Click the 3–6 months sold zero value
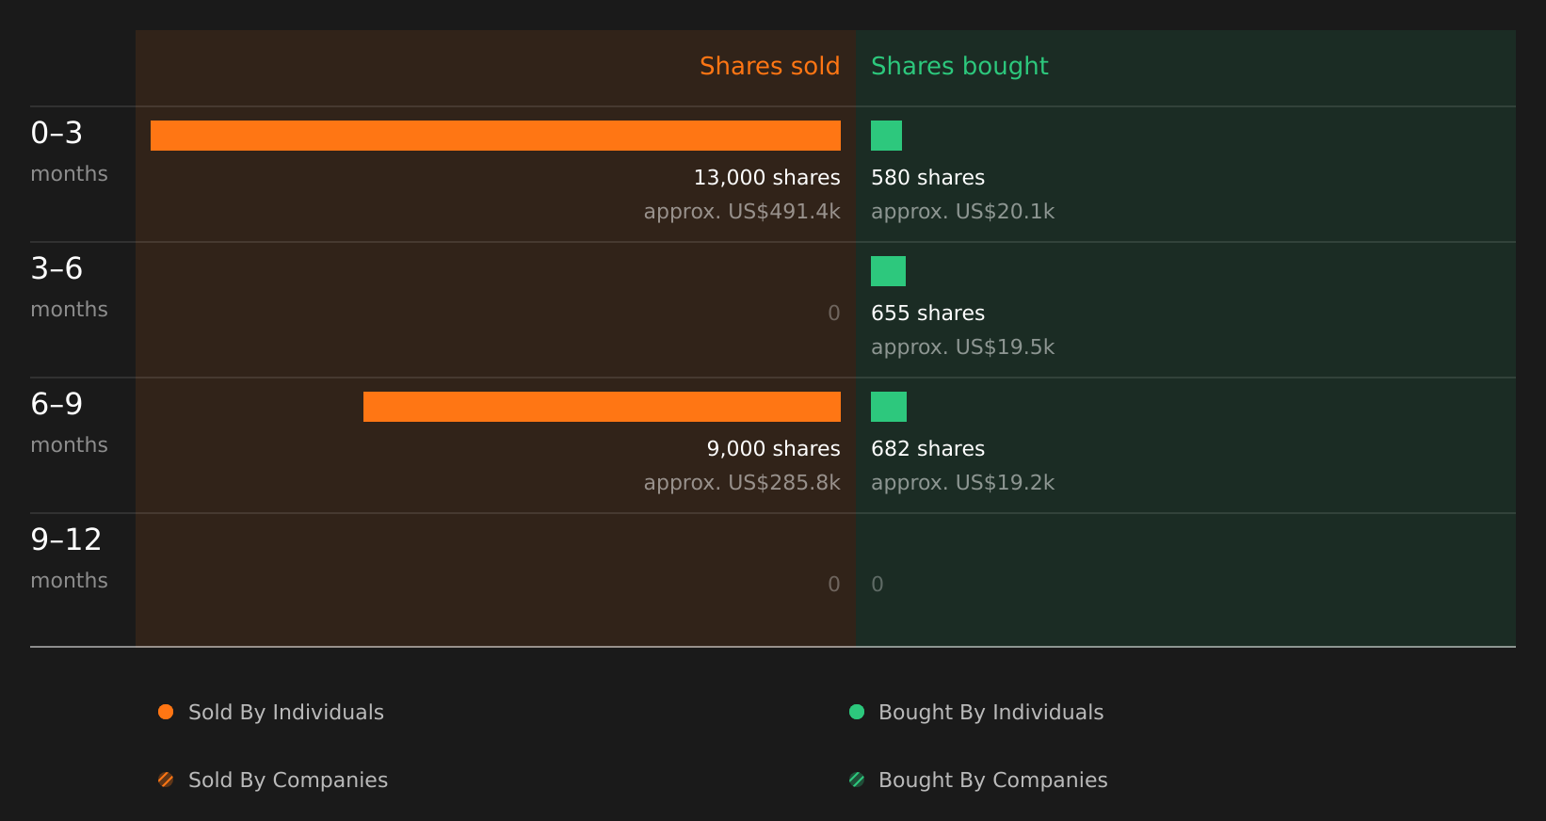Viewport: 1546px width, 821px height. point(834,314)
